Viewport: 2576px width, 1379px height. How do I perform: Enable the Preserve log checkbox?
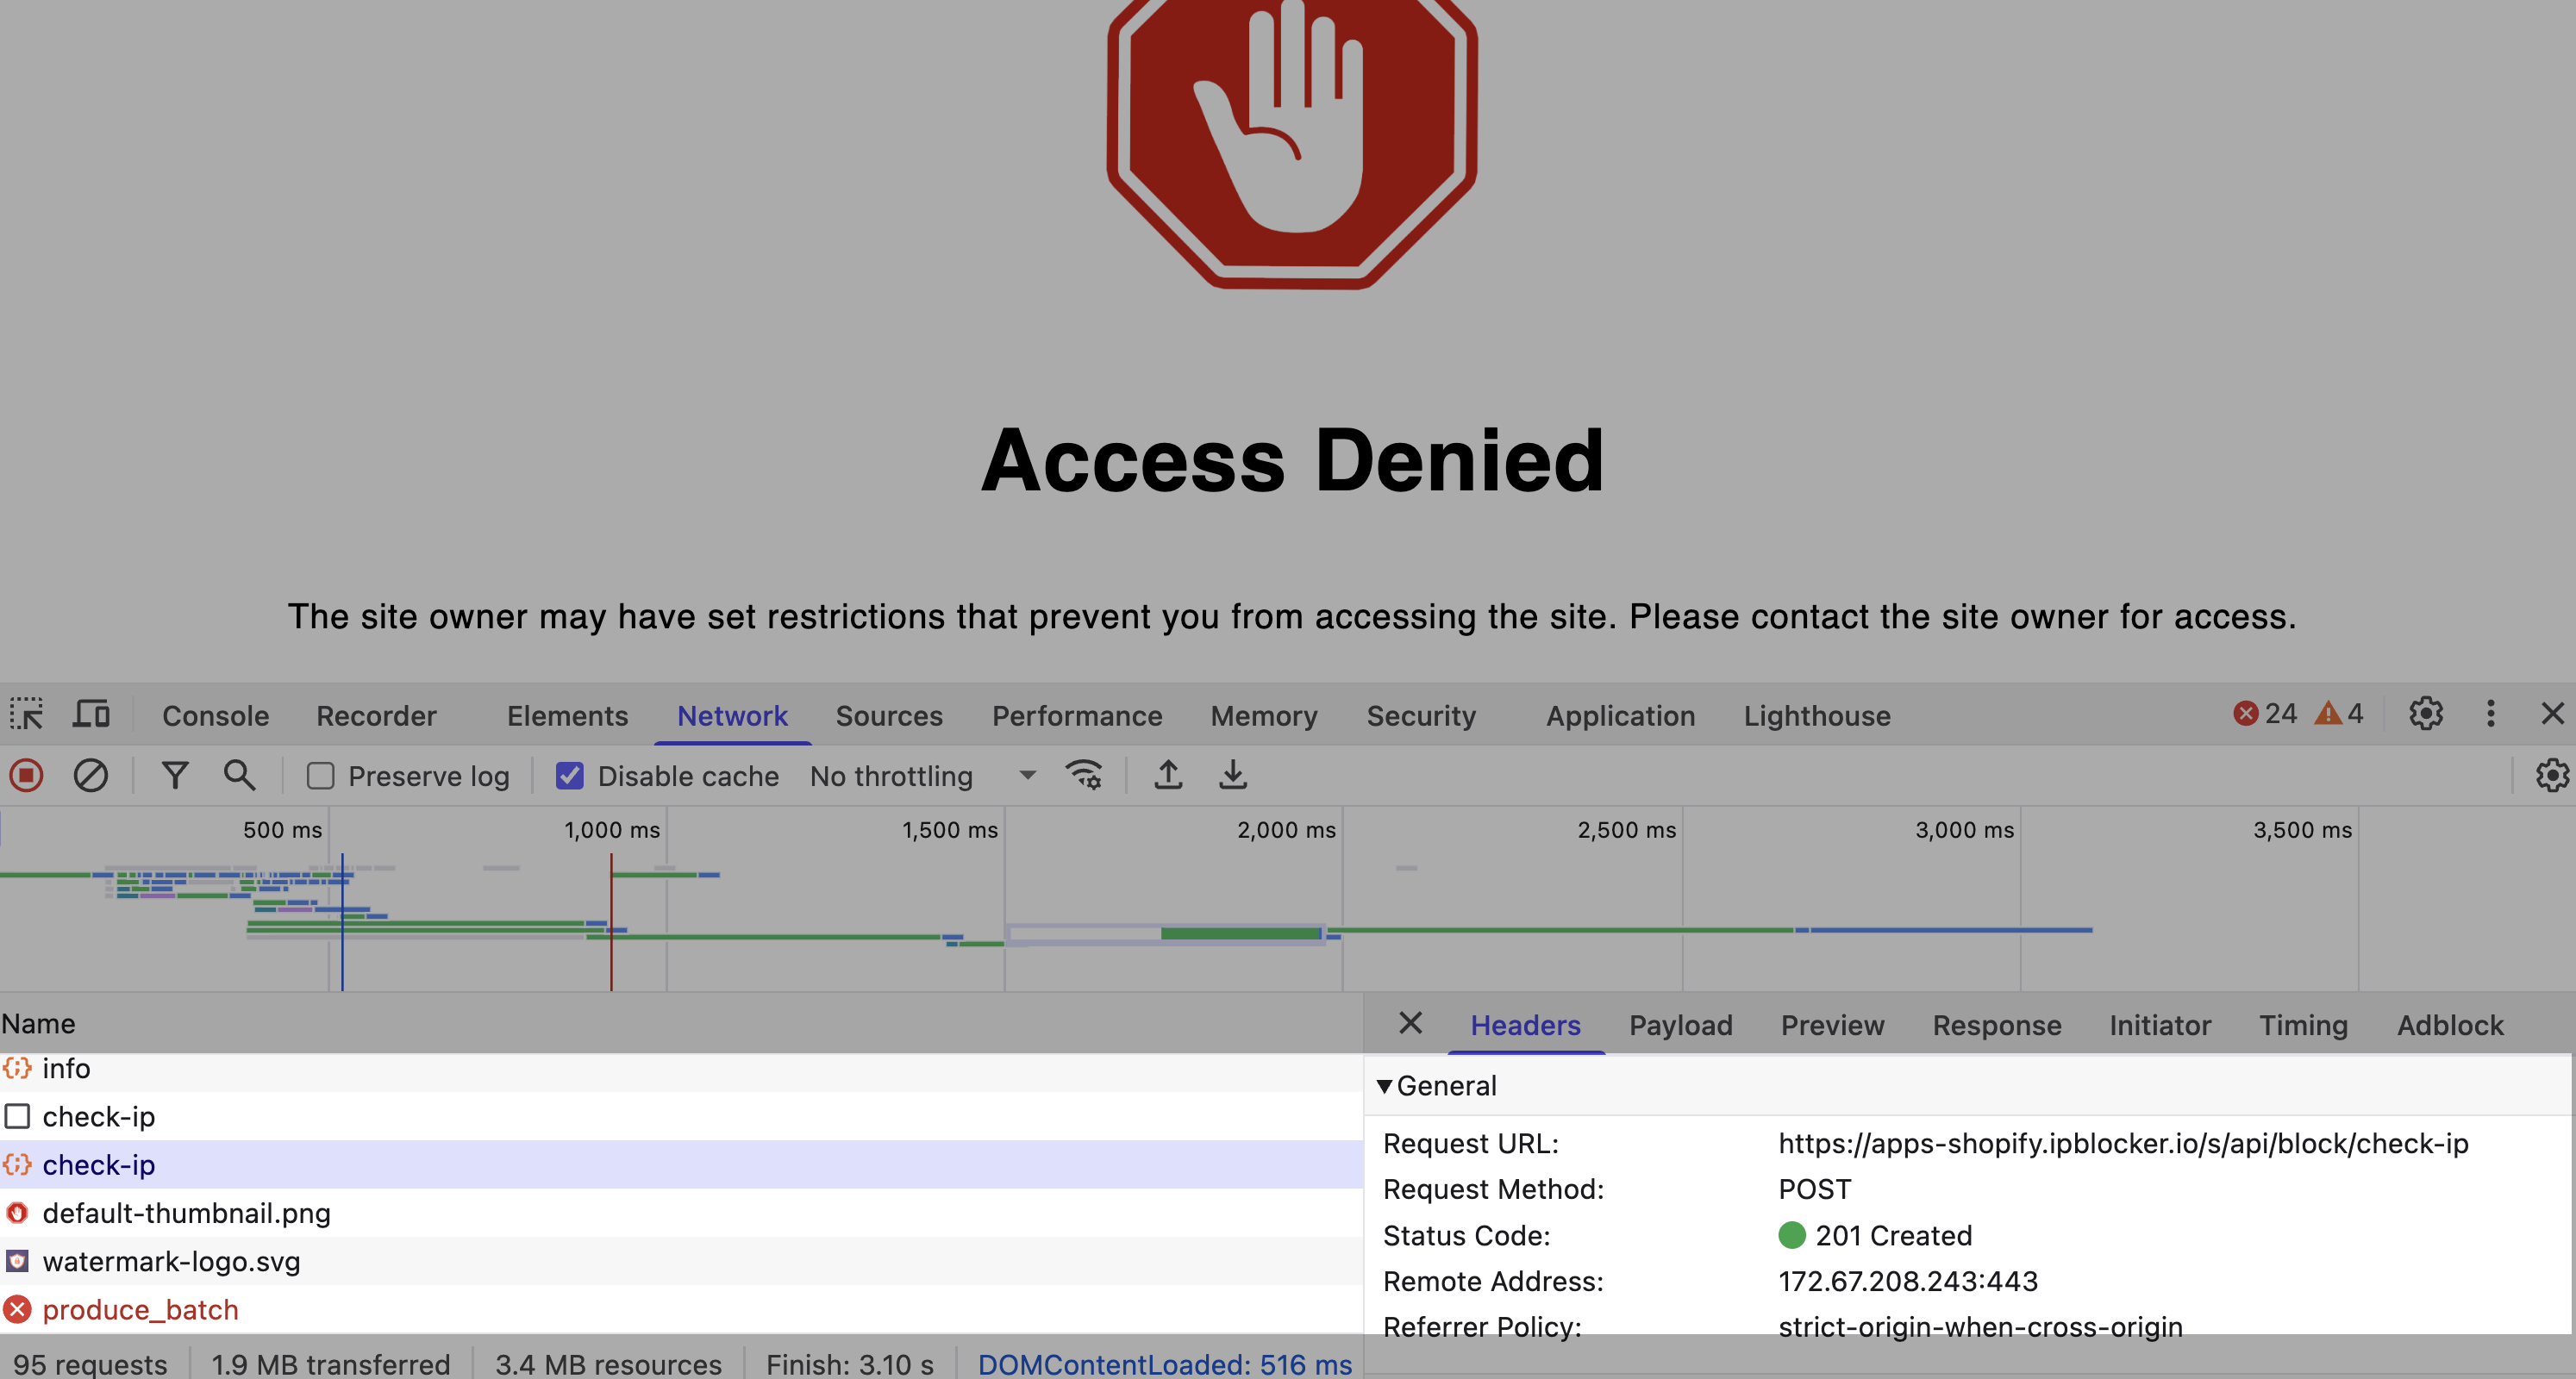320,776
